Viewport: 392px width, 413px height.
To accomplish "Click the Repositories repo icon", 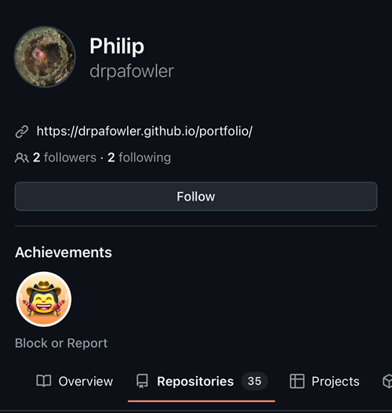I will pyautogui.click(x=142, y=381).
